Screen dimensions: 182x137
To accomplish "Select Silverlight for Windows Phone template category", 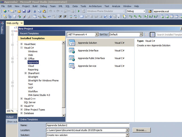I will point(43,80).
